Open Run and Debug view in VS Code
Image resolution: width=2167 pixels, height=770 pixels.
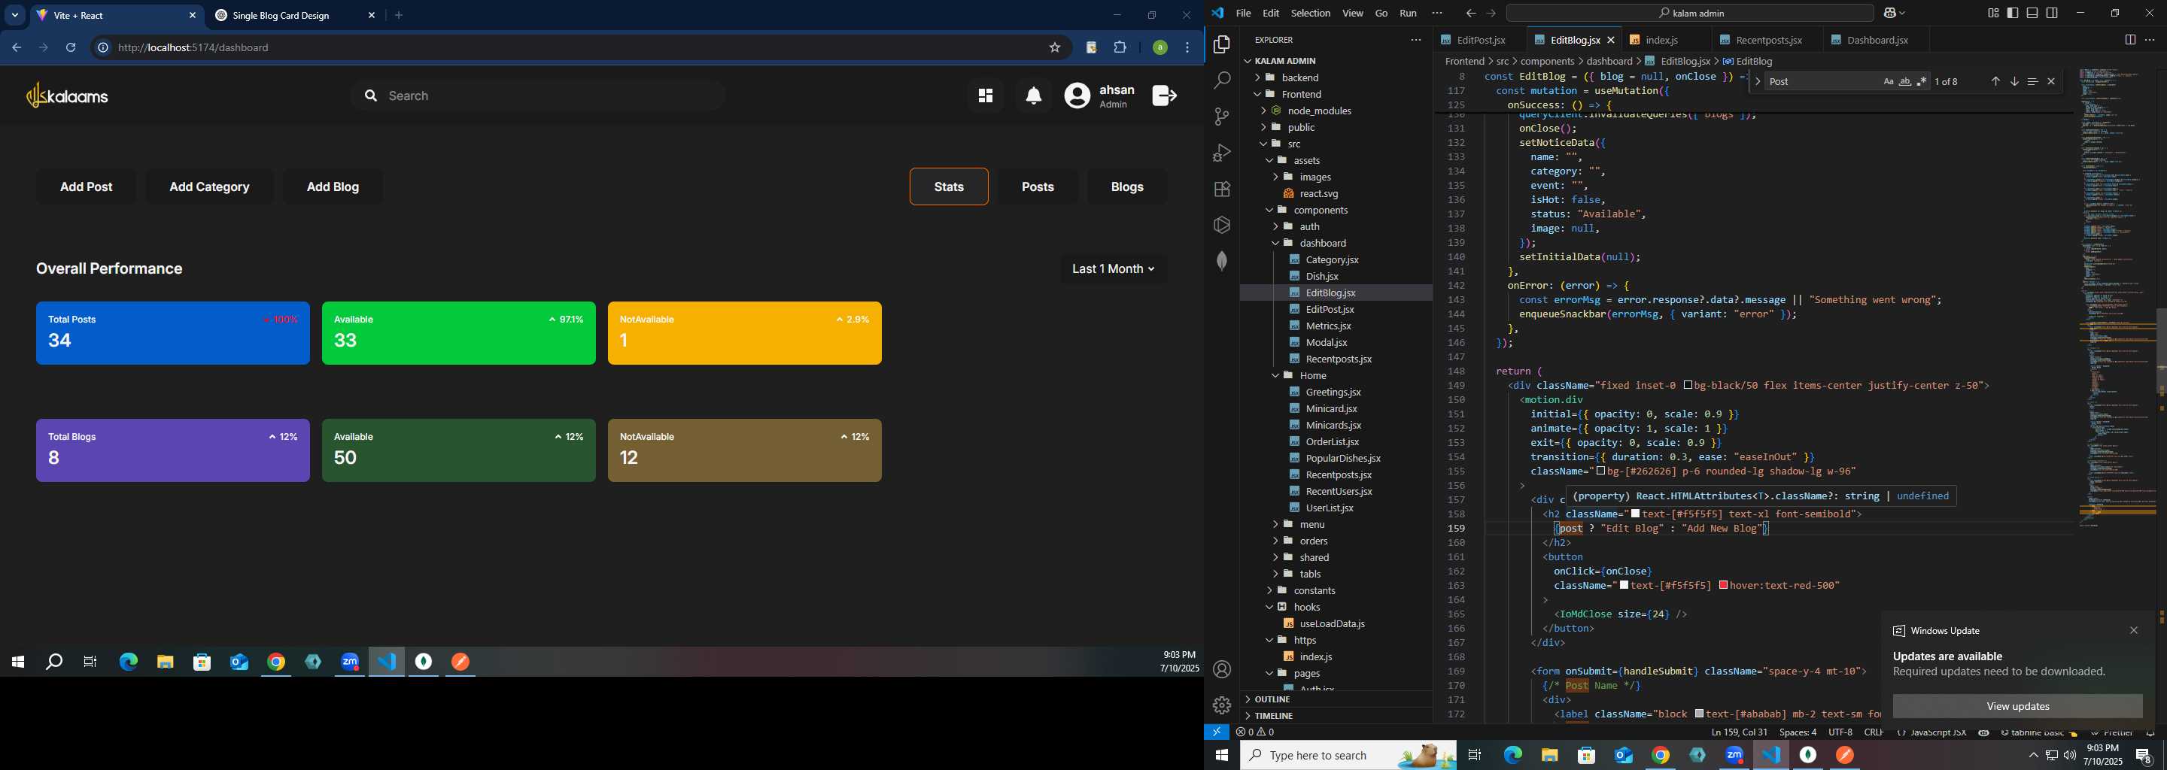pyautogui.click(x=1222, y=153)
